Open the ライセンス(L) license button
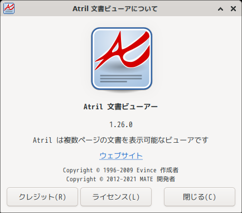Screen dimensions: 242x213 [116, 197]
